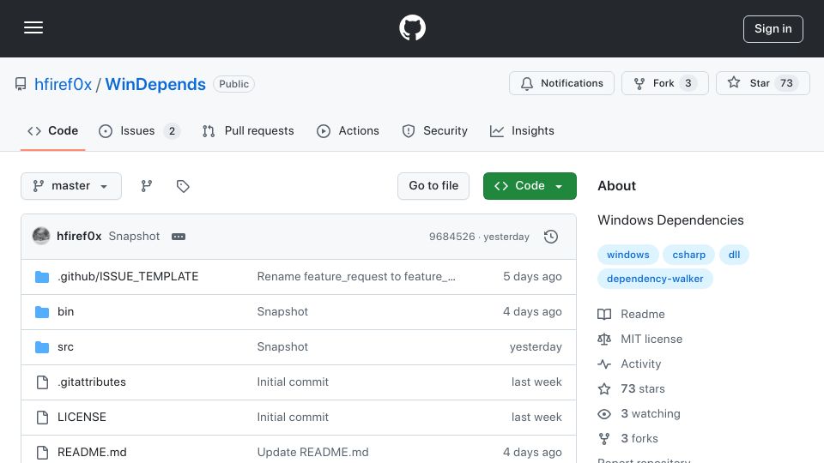This screenshot has width=824, height=463.
Task: Click the Go to file button
Action: (x=433, y=186)
